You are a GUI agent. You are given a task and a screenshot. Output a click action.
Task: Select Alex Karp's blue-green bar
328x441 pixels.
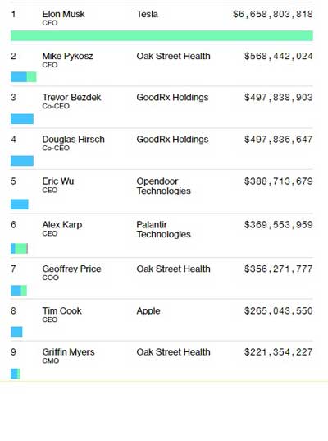coord(20,248)
